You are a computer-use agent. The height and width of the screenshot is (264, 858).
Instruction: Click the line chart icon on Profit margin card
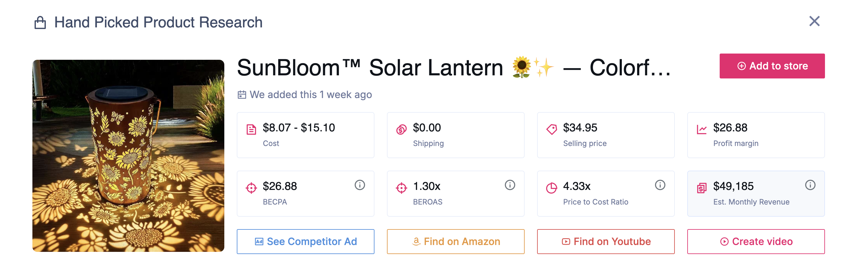click(x=702, y=129)
